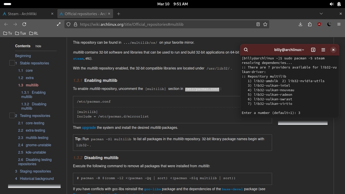The width and height of the screenshot is (345, 194).
Task: Open a new browser tab
Action: tap(119, 14)
